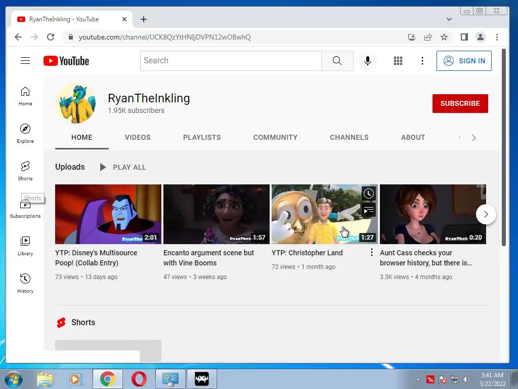The height and width of the screenshot is (389, 518).
Task: Open a new browser tab
Action: point(143,19)
